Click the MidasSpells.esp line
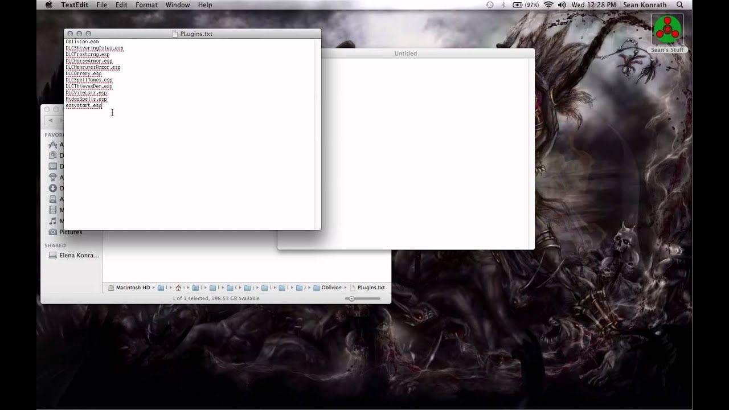 86,99
